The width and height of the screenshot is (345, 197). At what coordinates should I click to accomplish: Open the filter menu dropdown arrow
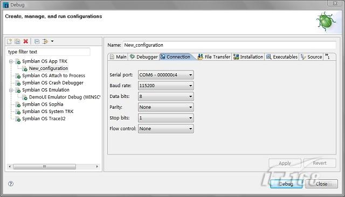[x=52, y=41]
